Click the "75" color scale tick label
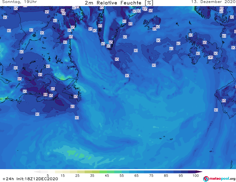The height and width of the screenshot is (182, 236). click(151, 176)
